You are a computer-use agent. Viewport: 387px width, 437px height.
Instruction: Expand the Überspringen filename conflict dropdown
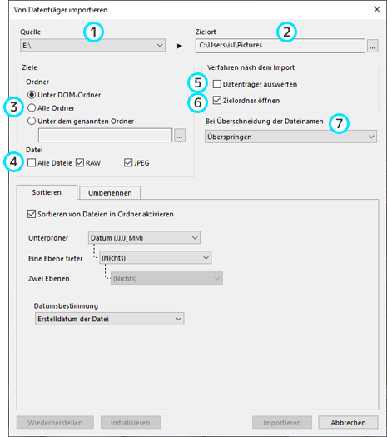click(x=290, y=137)
